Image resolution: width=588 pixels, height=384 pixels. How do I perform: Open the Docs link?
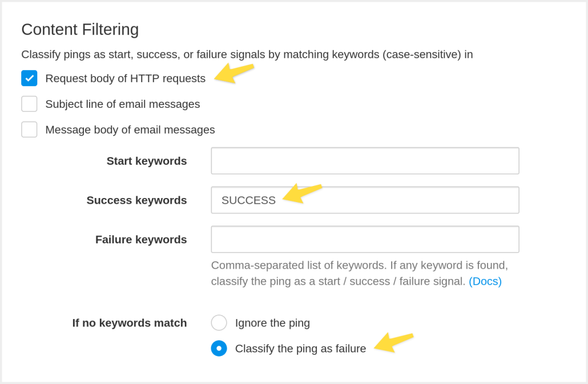(x=485, y=281)
